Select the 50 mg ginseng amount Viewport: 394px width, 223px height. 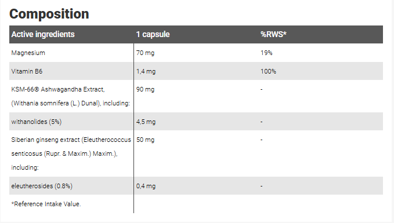click(145, 140)
